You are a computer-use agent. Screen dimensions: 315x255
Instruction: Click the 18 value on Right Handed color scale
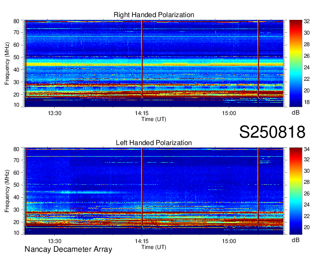pyautogui.click(x=307, y=102)
